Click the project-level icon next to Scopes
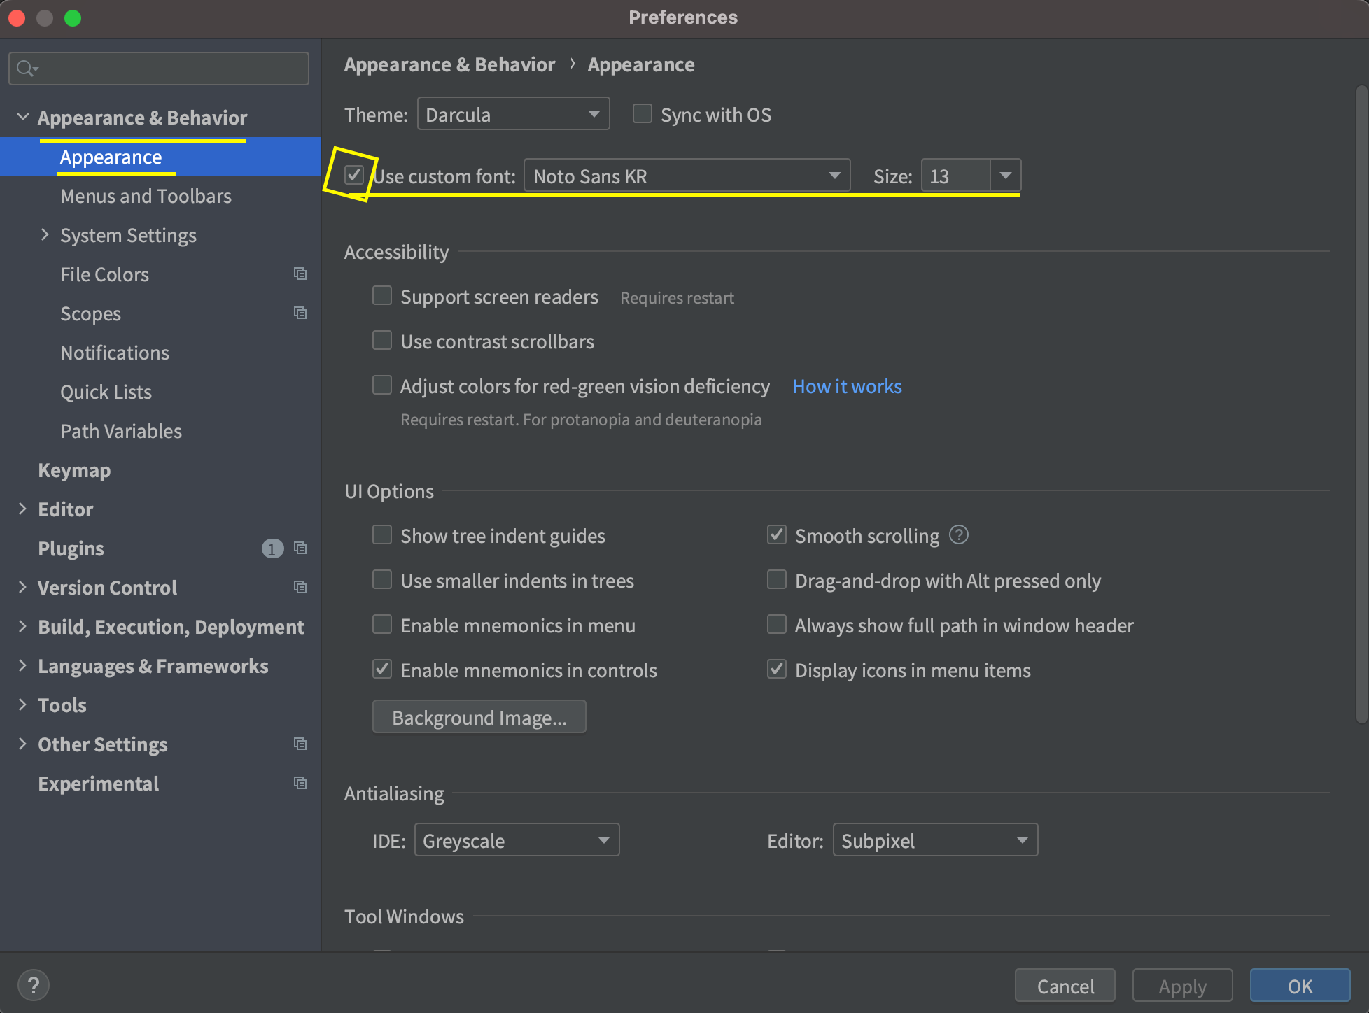The width and height of the screenshot is (1369, 1013). coord(300,313)
